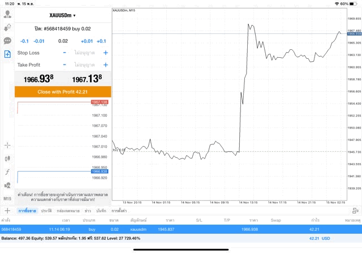Select the new order document icon
The image size is (362, 253).
click(x=7, y=54)
